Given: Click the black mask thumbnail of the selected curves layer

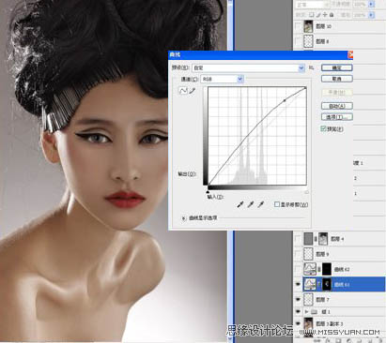Looking at the screenshot, I should [327, 284].
